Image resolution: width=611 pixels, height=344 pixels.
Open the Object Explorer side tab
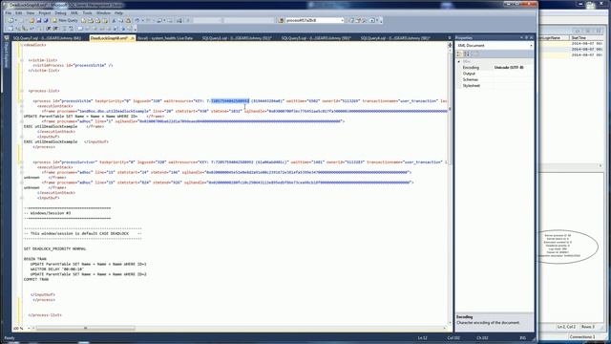click(x=6, y=54)
